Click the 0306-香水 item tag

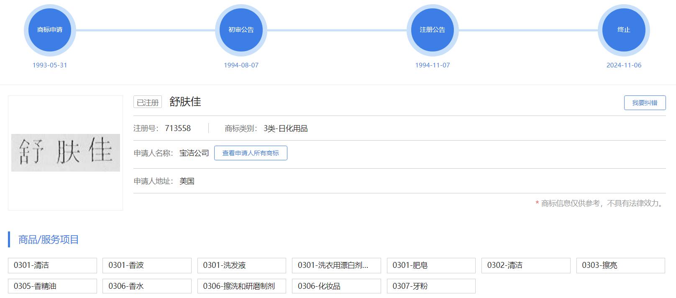[147, 286]
